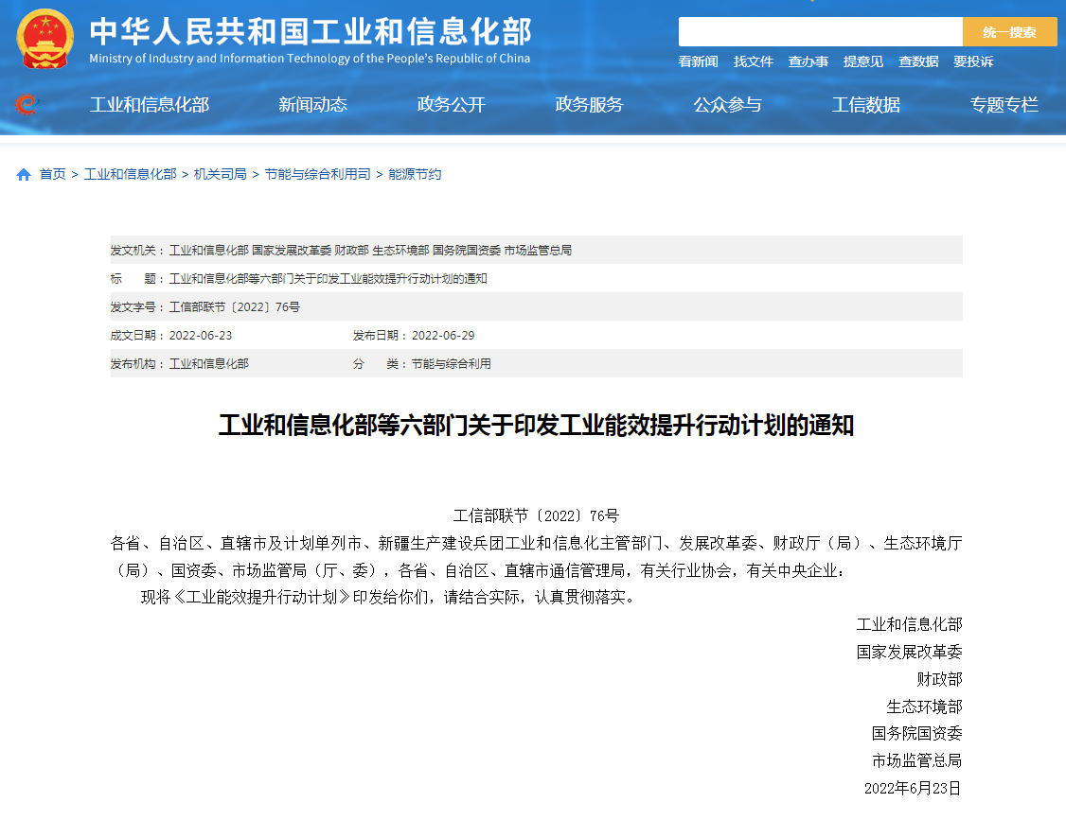1066x820 pixels.
Task: Open the 查办事 quick link
Action: pyautogui.click(x=808, y=61)
